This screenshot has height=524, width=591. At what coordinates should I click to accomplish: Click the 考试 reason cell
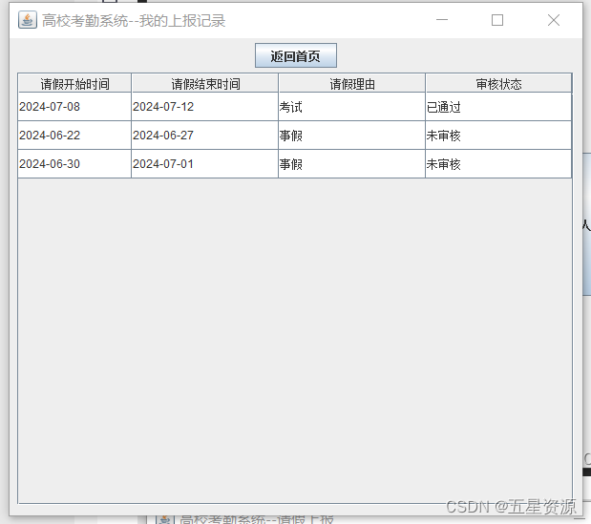click(x=351, y=107)
